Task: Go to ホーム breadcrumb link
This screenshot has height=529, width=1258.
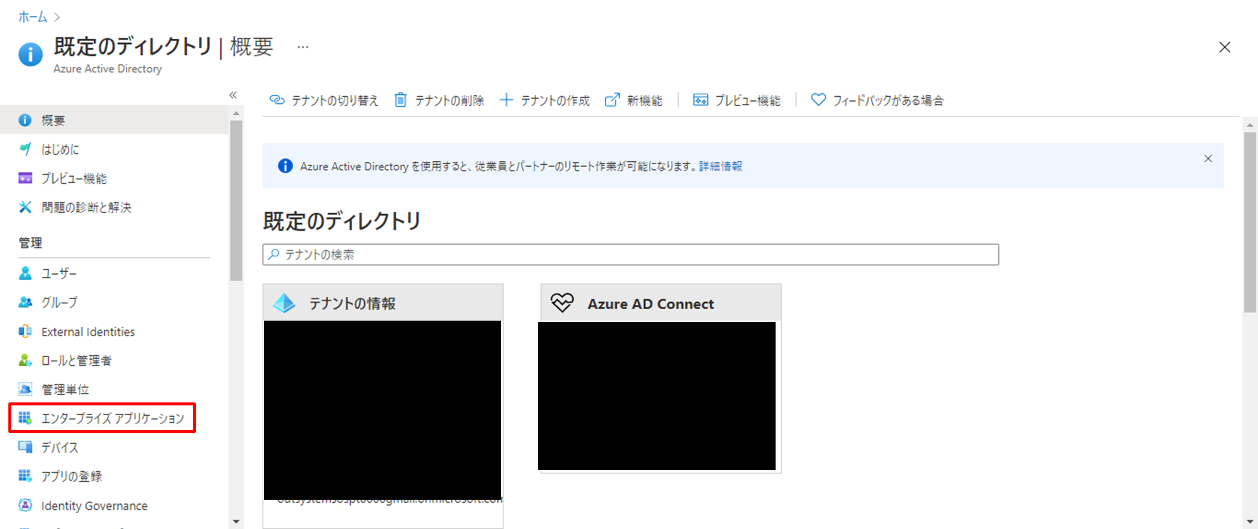Action: [32, 17]
